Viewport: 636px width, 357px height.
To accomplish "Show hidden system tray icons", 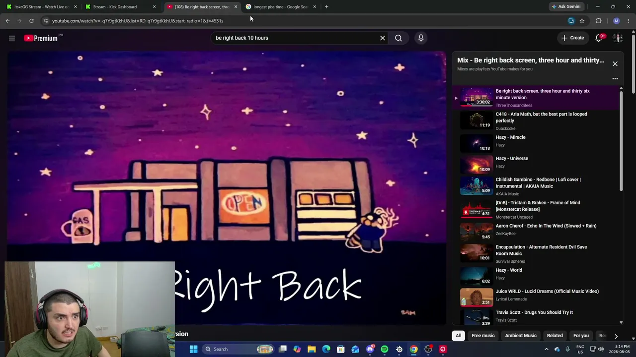I will coord(546,349).
